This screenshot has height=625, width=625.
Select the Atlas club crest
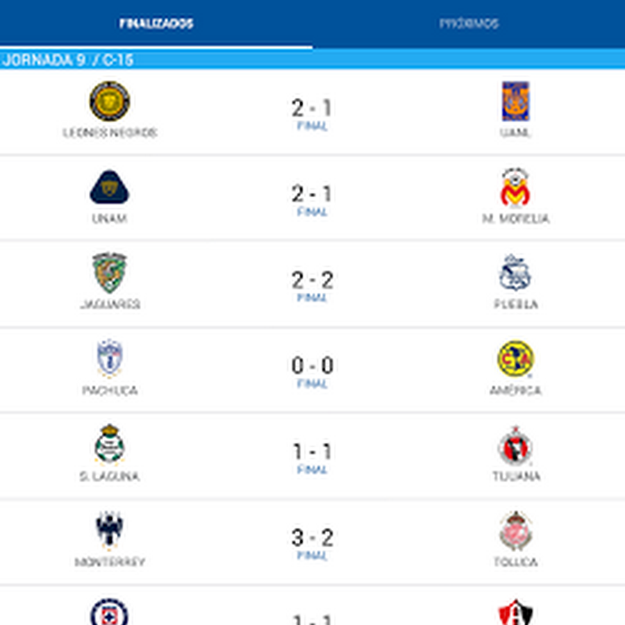pyautogui.click(x=515, y=612)
